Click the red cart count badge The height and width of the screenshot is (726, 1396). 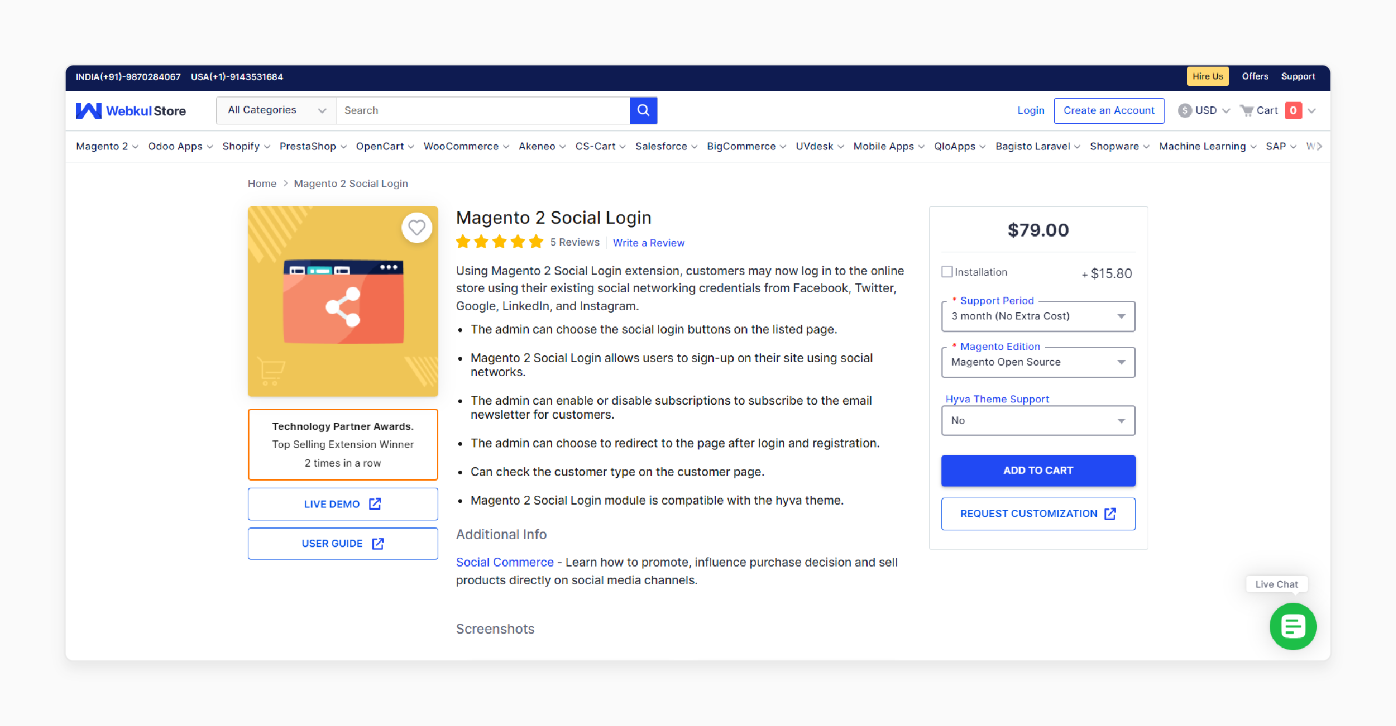tap(1293, 110)
